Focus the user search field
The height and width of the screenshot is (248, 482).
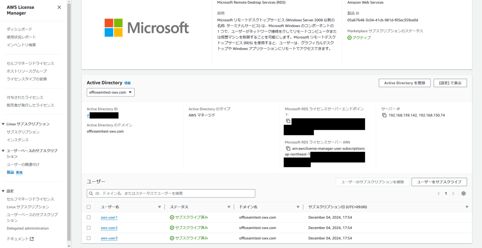[171, 193]
